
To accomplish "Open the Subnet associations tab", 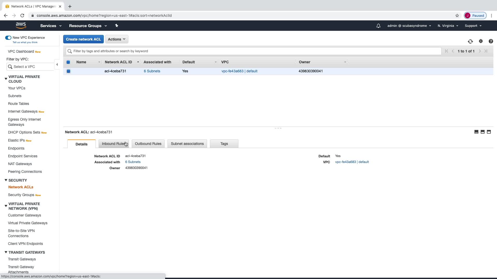I will click(x=187, y=144).
